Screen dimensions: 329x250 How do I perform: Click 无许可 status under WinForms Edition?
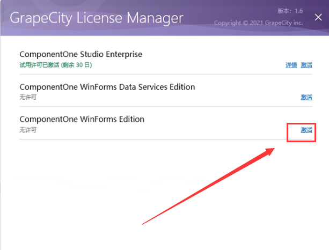(x=28, y=130)
